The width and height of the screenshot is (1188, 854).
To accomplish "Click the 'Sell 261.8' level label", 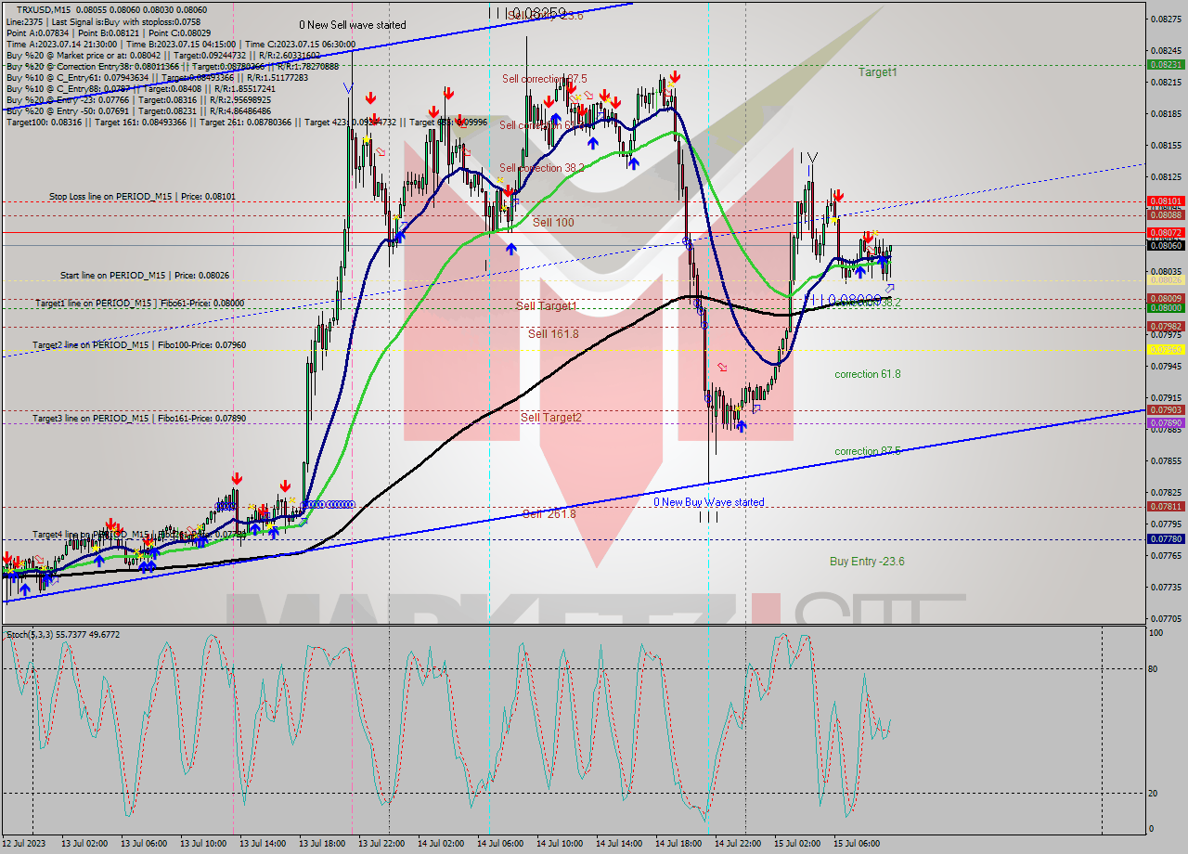I will pyautogui.click(x=549, y=513).
